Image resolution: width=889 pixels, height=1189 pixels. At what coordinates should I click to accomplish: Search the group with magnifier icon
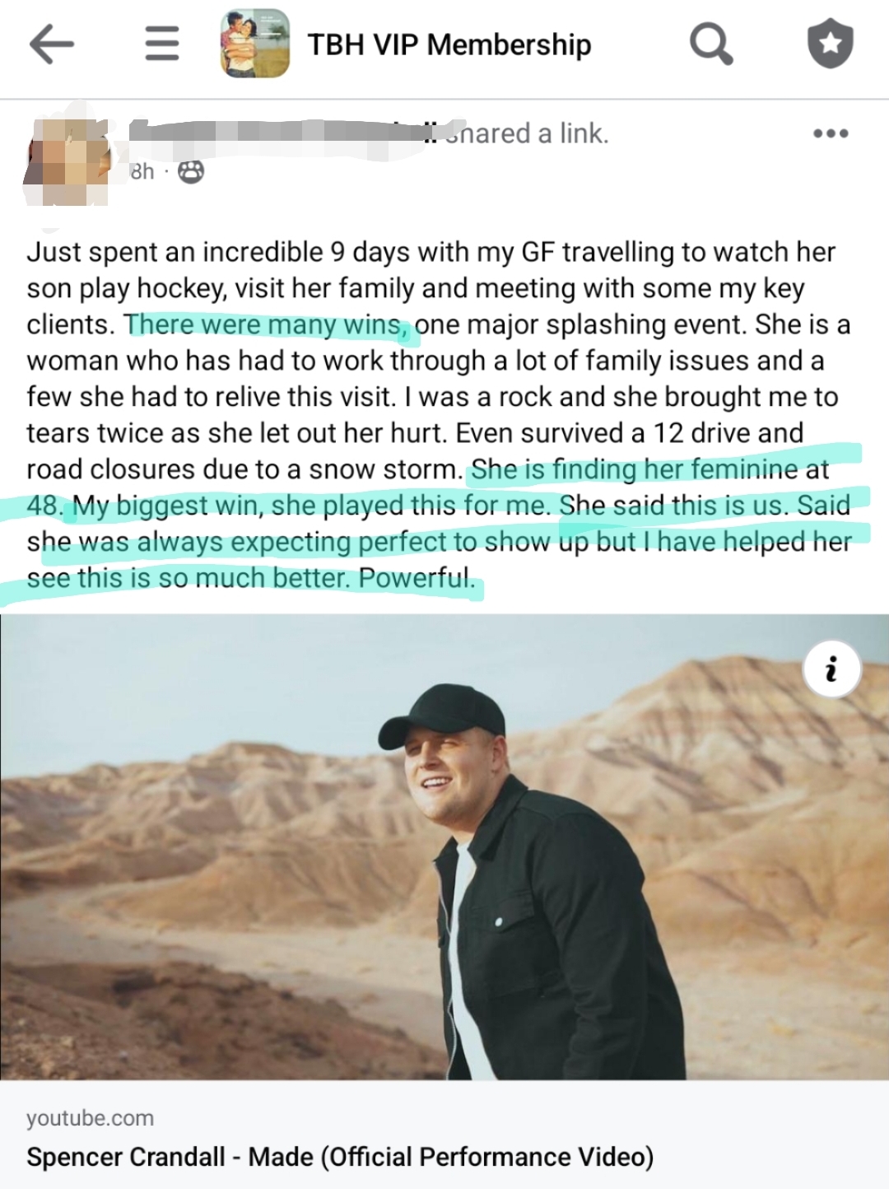tap(711, 44)
